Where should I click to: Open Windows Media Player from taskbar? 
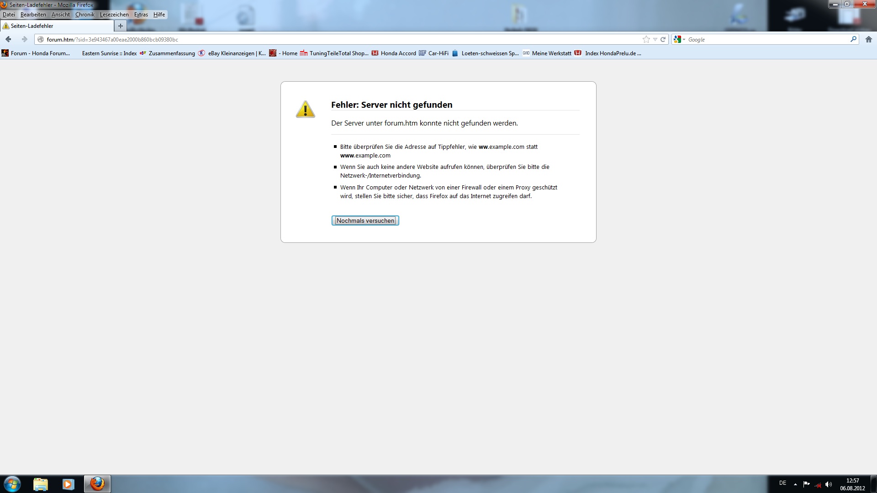click(68, 484)
